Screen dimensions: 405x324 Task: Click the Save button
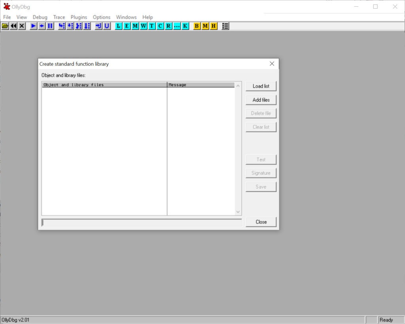click(261, 187)
